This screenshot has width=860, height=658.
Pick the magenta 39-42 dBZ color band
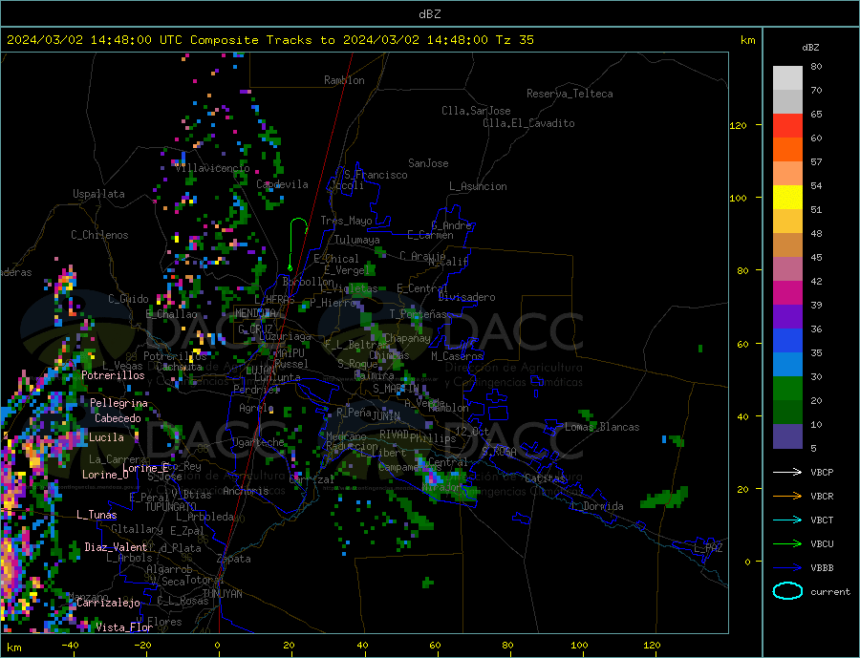pyautogui.click(x=787, y=293)
